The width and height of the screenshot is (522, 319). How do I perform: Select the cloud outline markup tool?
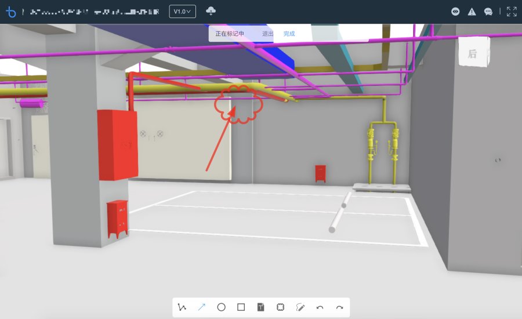pyautogui.click(x=280, y=307)
